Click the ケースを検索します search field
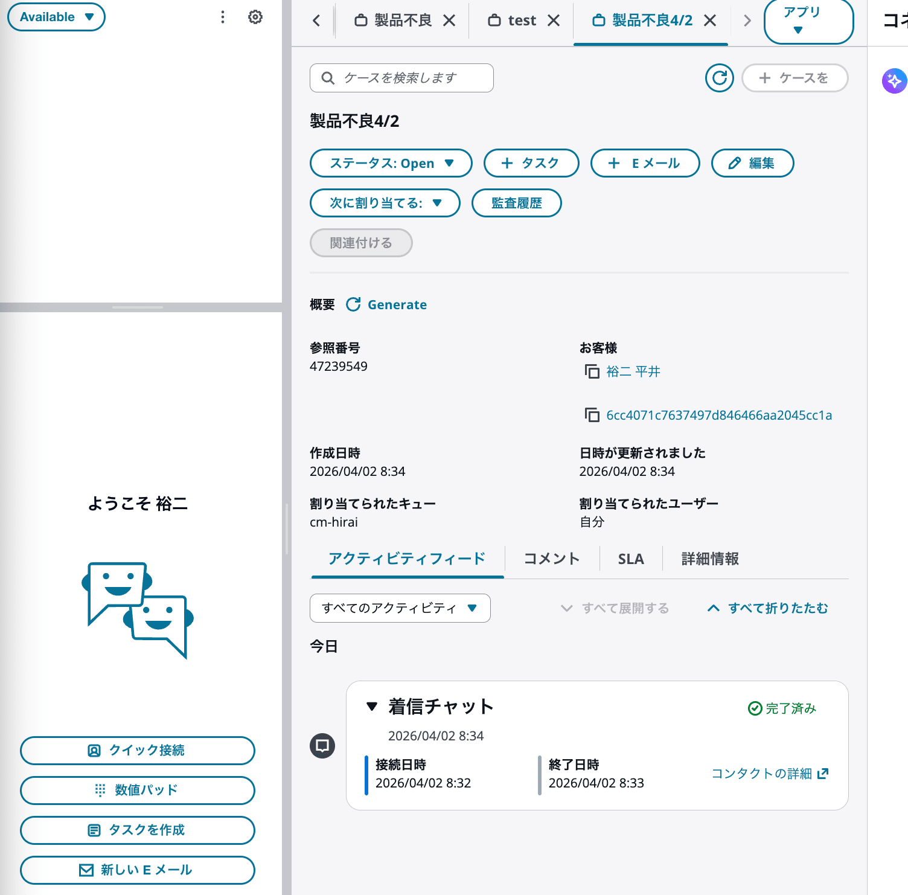 [x=401, y=78]
